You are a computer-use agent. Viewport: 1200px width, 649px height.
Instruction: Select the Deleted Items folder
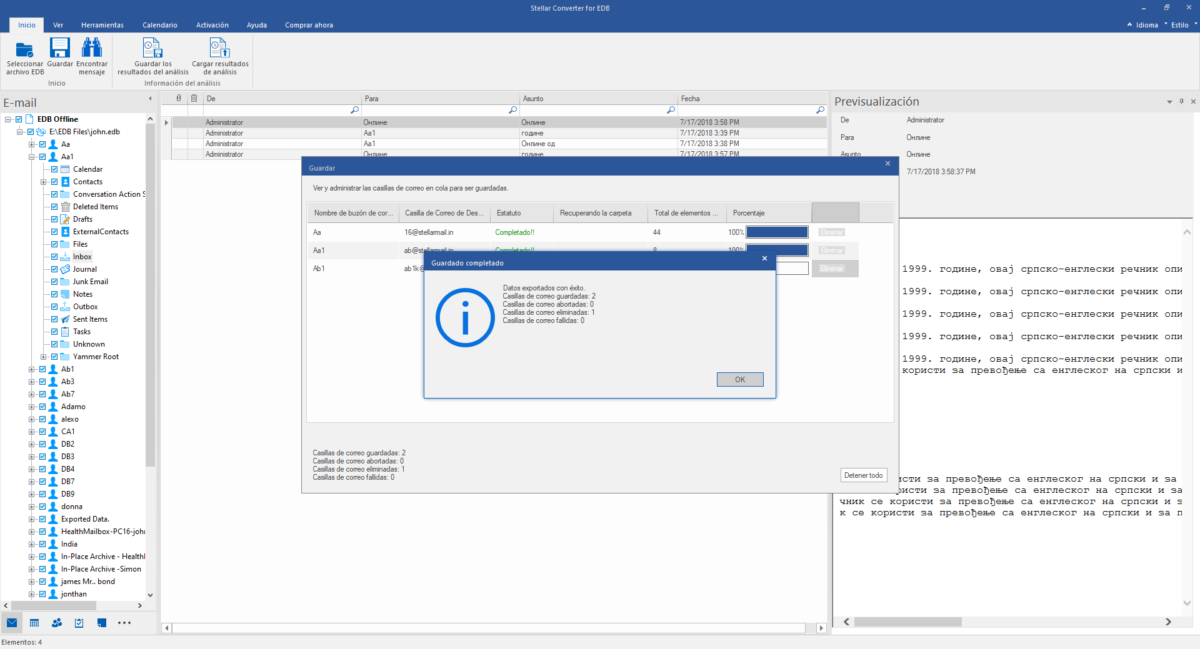(95, 207)
